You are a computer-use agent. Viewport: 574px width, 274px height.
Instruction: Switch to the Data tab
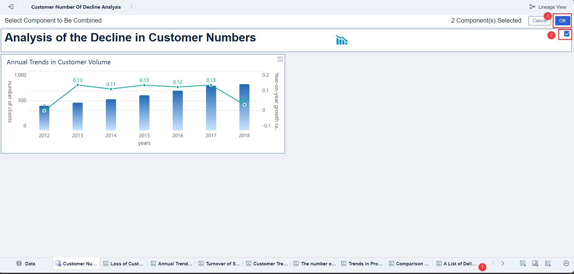(x=26, y=263)
